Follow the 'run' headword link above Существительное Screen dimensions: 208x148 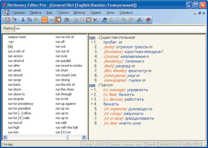[x=92, y=38]
